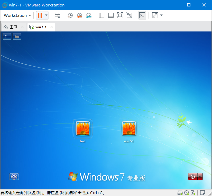Viewport: 212px width, 196px height.
Task: Minimize the VMware Workstation window
Action: click(174, 5)
